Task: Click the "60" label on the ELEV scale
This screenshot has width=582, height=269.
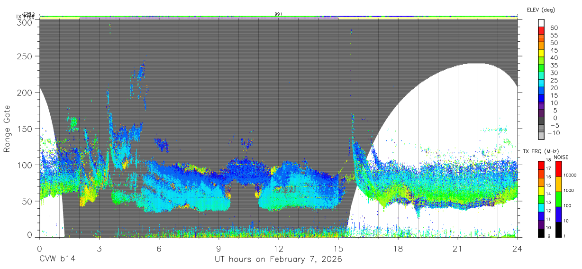Action: pos(554,28)
